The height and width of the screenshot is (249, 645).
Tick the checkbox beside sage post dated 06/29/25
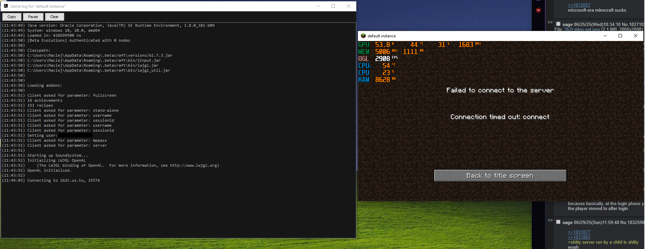coord(558,222)
